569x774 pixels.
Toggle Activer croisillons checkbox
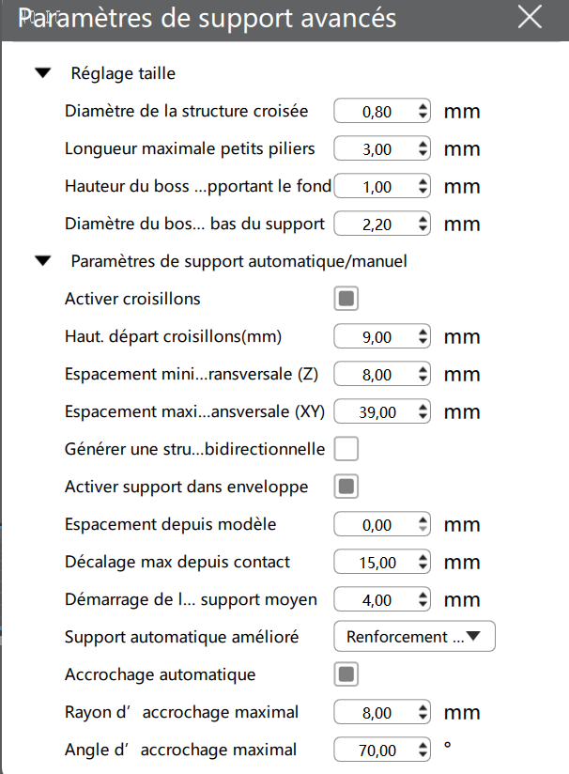point(346,299)
